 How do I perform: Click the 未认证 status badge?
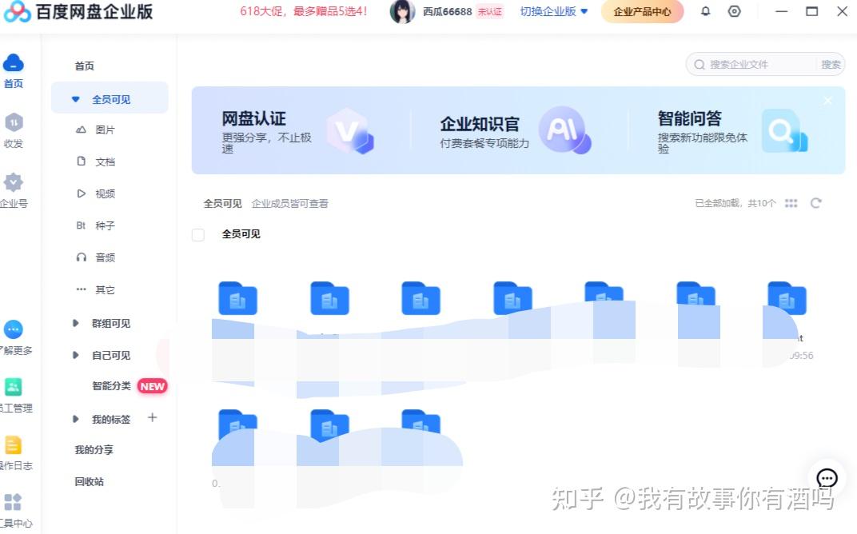pos(490,11)
